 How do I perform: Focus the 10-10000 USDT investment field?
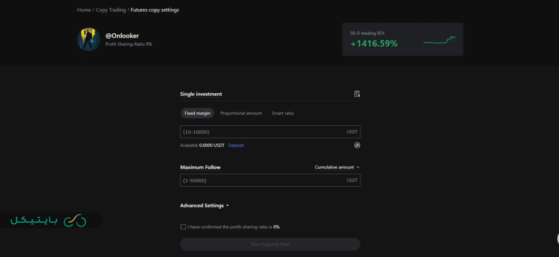pyautogui.click(x=262, y=132)
